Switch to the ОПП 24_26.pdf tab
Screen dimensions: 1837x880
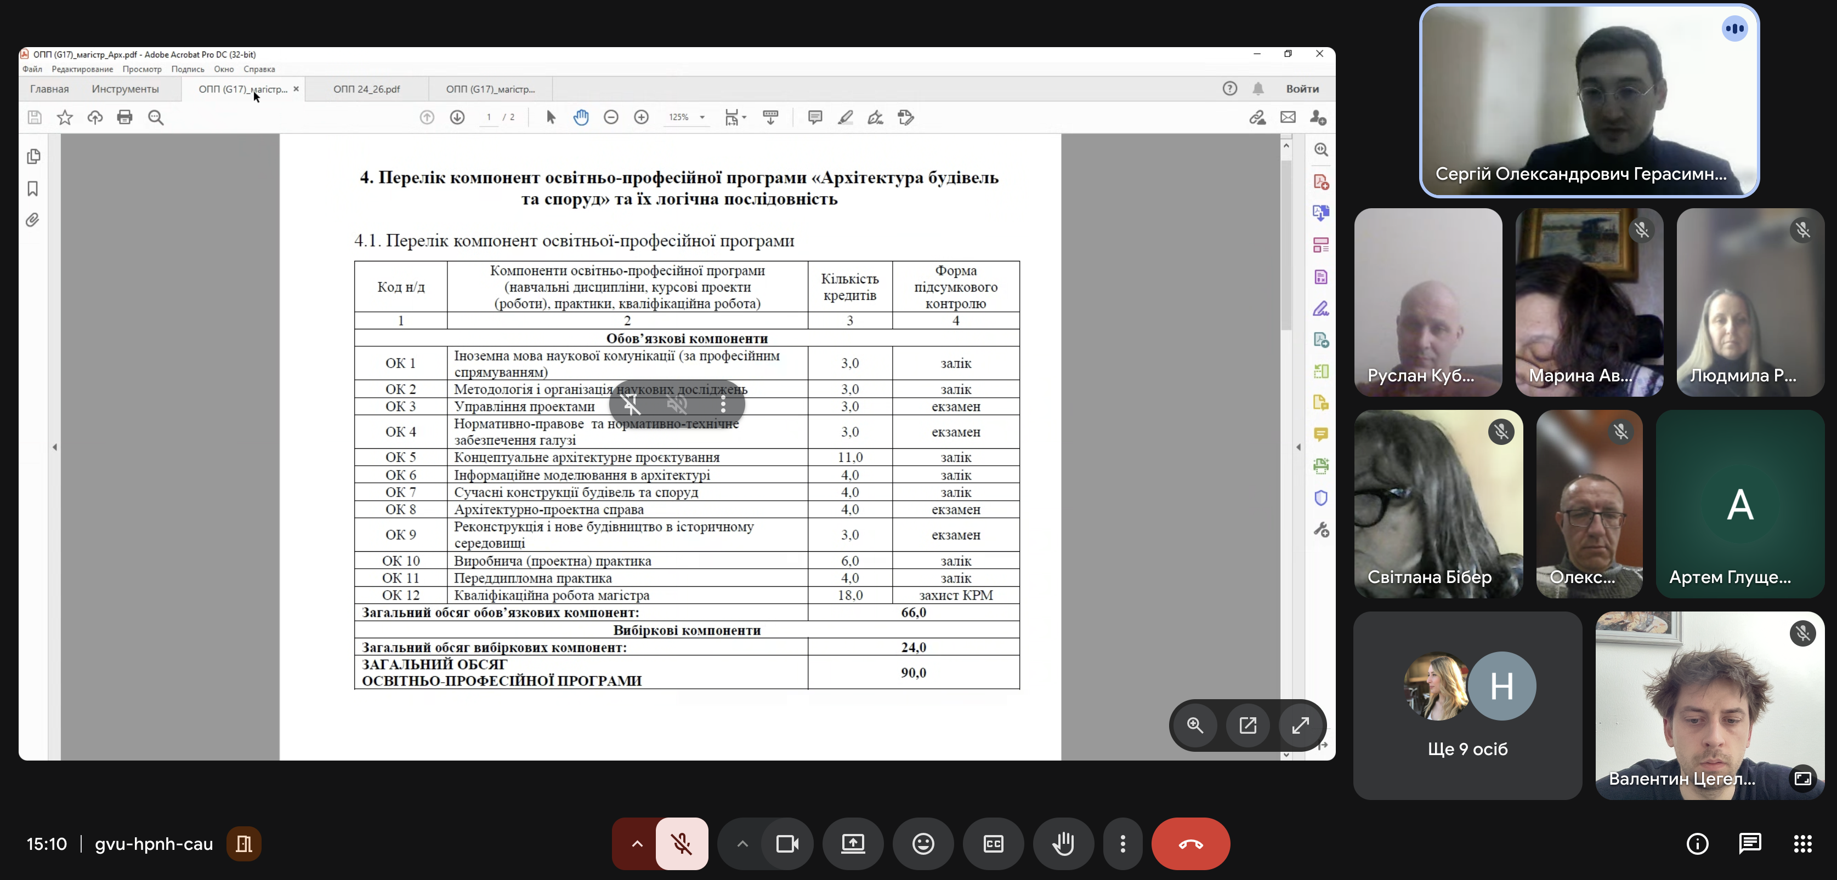(x=366, y=89)
